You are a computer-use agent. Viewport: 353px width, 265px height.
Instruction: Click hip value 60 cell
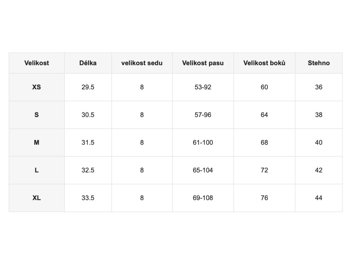click(x=264, y=87)
